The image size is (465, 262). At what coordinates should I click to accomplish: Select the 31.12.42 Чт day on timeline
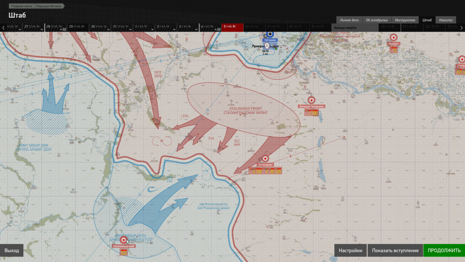tap(121, 27)
